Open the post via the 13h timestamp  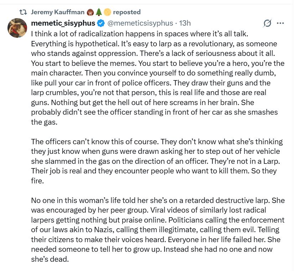(x=185, y=24)
